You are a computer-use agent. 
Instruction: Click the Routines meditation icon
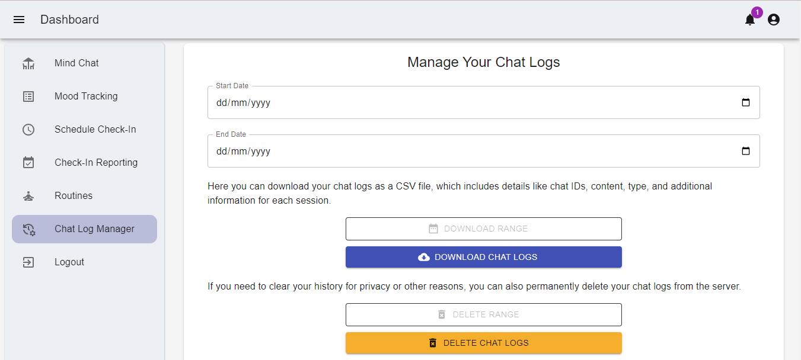pos(28,196)
